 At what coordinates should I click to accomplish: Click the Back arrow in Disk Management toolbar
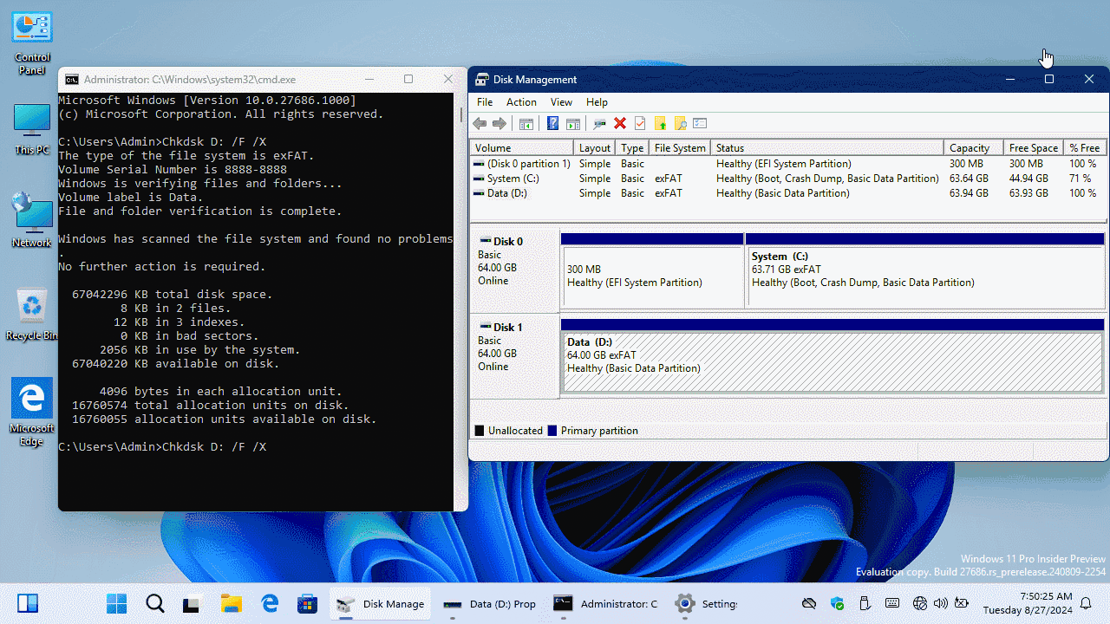pos(480,124)
